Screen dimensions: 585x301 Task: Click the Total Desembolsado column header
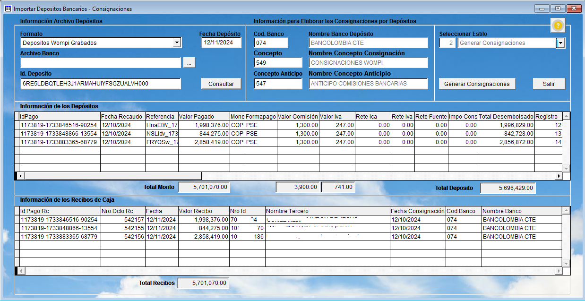click(506, 116)
